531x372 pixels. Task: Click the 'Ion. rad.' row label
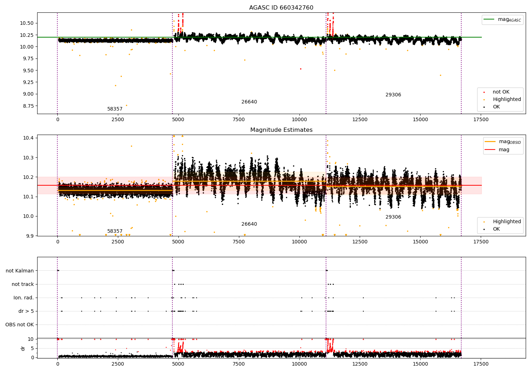[24, 298]
